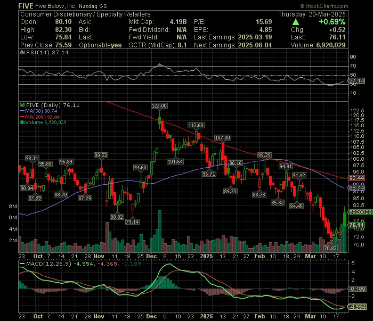
Task: Click the 96.71 price low label
Action: click(209, 174)
